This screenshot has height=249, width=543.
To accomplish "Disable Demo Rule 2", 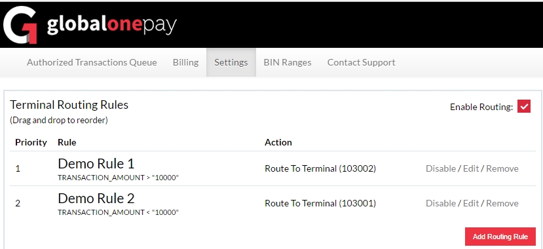I will click(x=441, y=203).
